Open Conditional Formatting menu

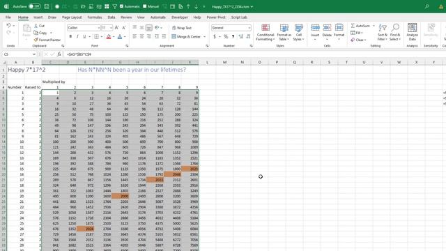265,33
